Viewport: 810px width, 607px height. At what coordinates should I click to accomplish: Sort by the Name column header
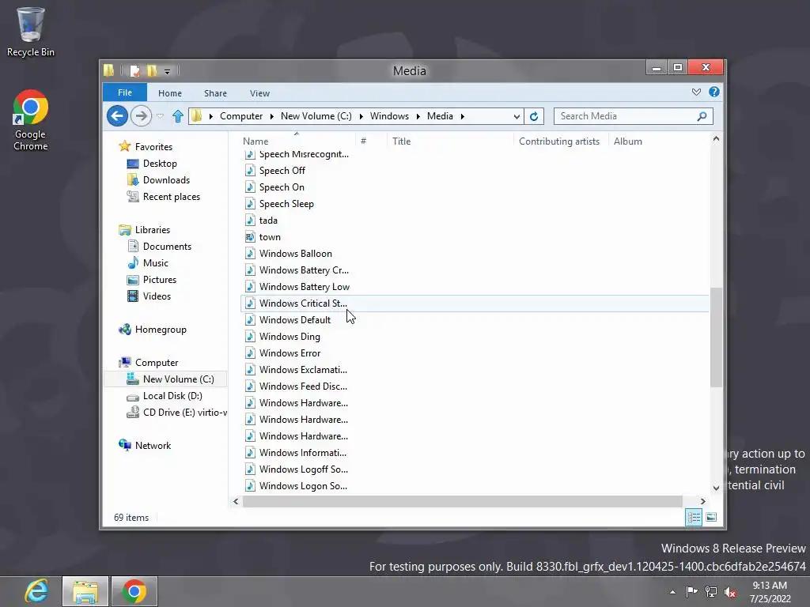298,141
